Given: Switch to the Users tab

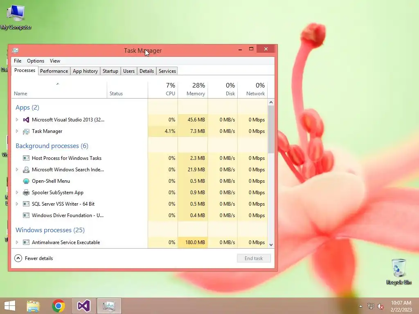Looking at the screenshot, I should coord(129,71).
